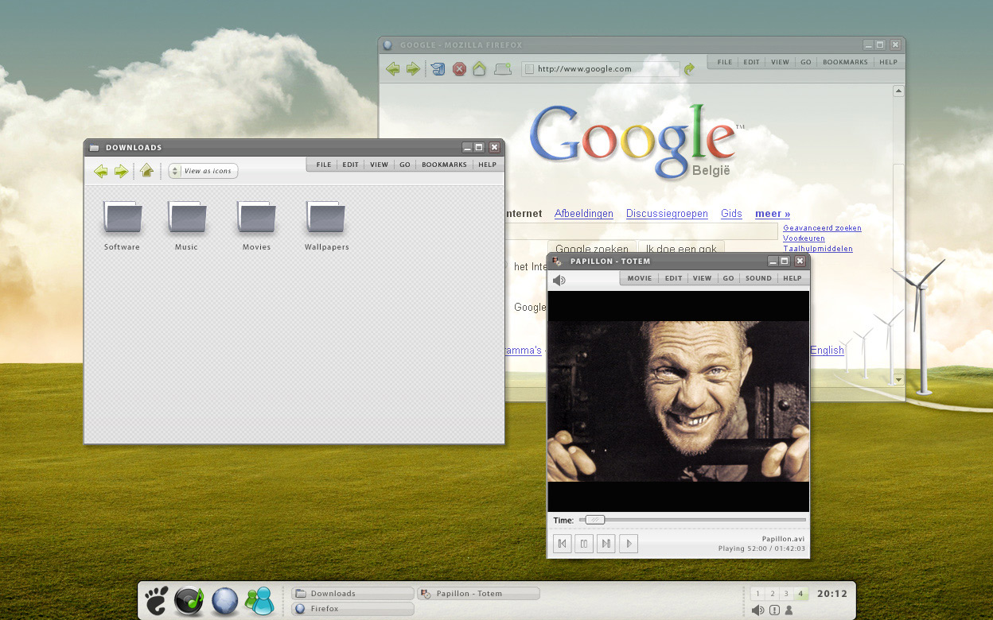Click the Totem play arrow button
The image size is (993, 620).
click(629, 544)
